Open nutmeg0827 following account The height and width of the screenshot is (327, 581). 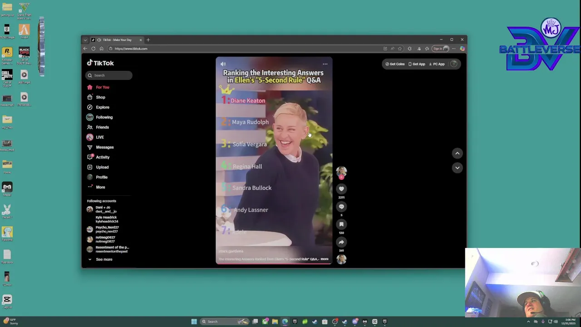point(101,239)
